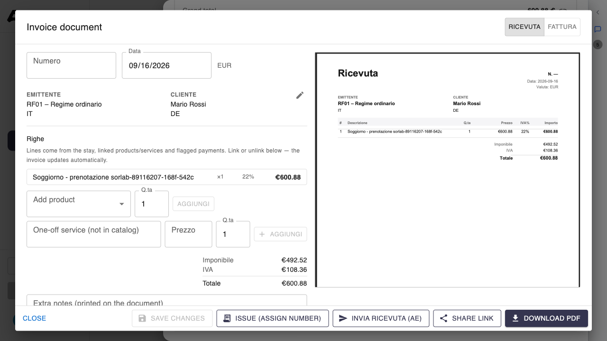Click Issue (Assign Number) button

coord(272,318)
